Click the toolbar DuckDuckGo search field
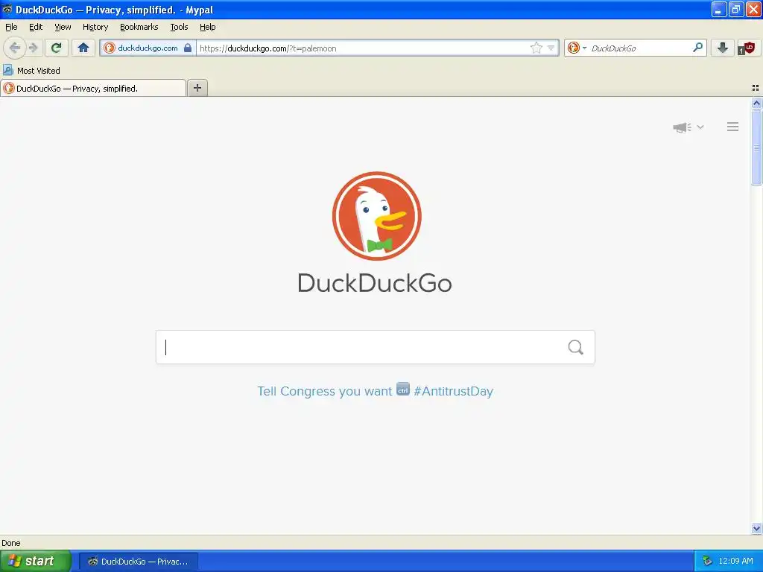This screenshot has height=572, width=763. [x=639, y=48]
